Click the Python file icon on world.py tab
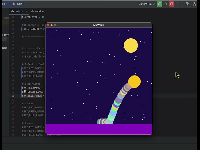The image size is (200, 150). pos(32,11)
